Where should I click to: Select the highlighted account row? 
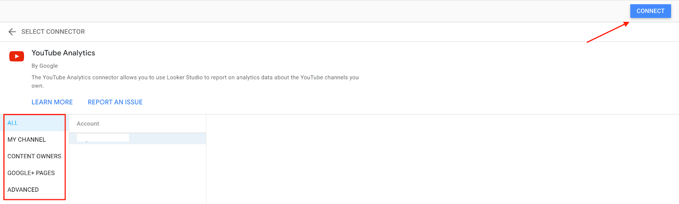click(x=137, y=138)
